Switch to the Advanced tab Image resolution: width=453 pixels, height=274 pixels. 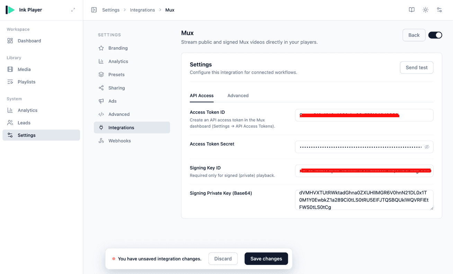pos(238,95)
